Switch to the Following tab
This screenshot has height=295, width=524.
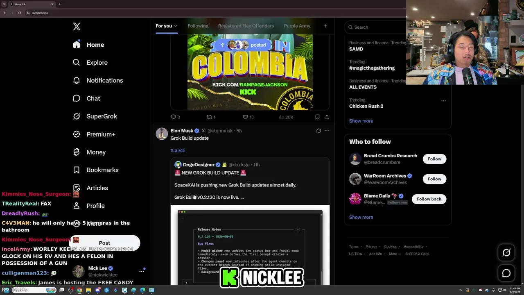click(198, 26)
